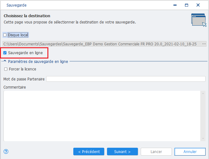Uncheck Sauvegarde en ligne option
209x159 pixels.
pos(5,53)
